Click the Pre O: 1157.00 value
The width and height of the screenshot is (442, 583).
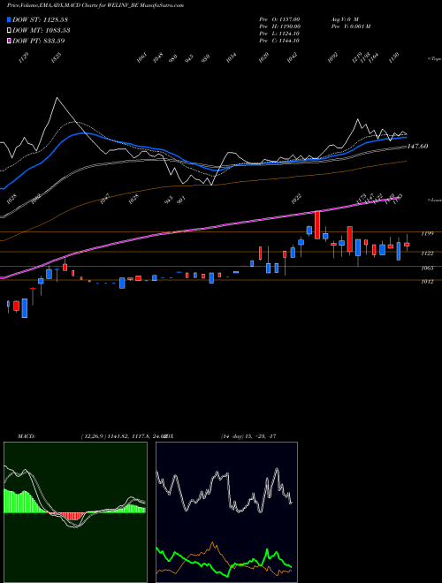[279, 19]
